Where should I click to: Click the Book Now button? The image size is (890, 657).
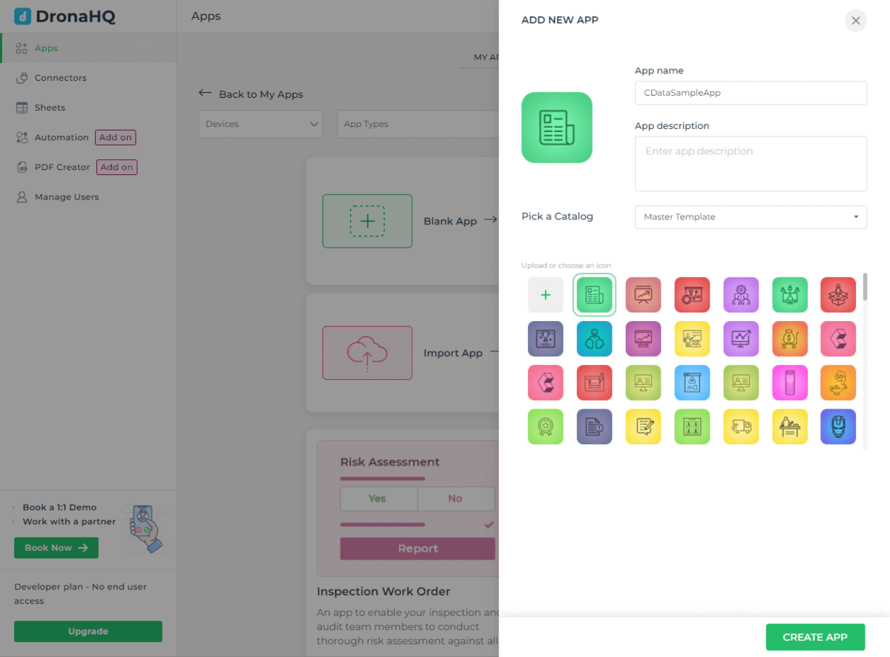tap(56, 548)
